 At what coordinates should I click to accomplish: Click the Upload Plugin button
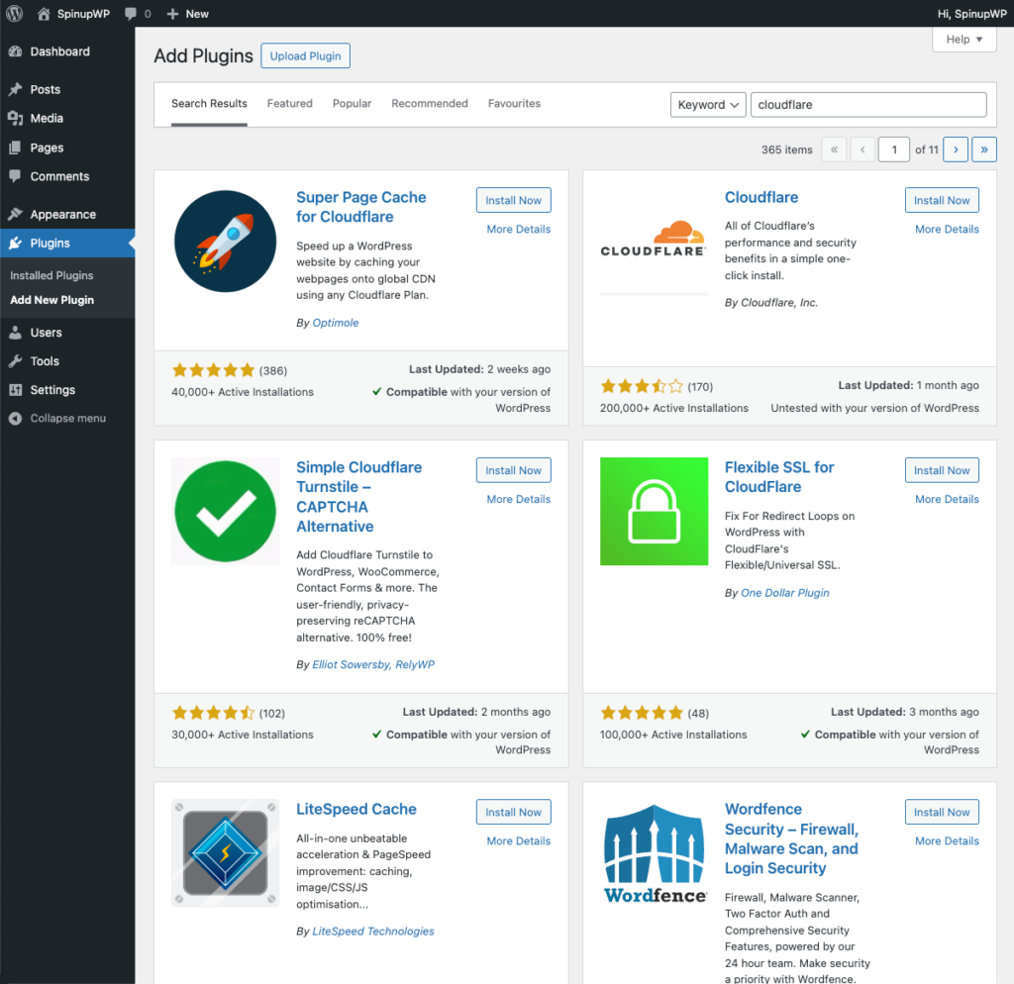[305, 55]
